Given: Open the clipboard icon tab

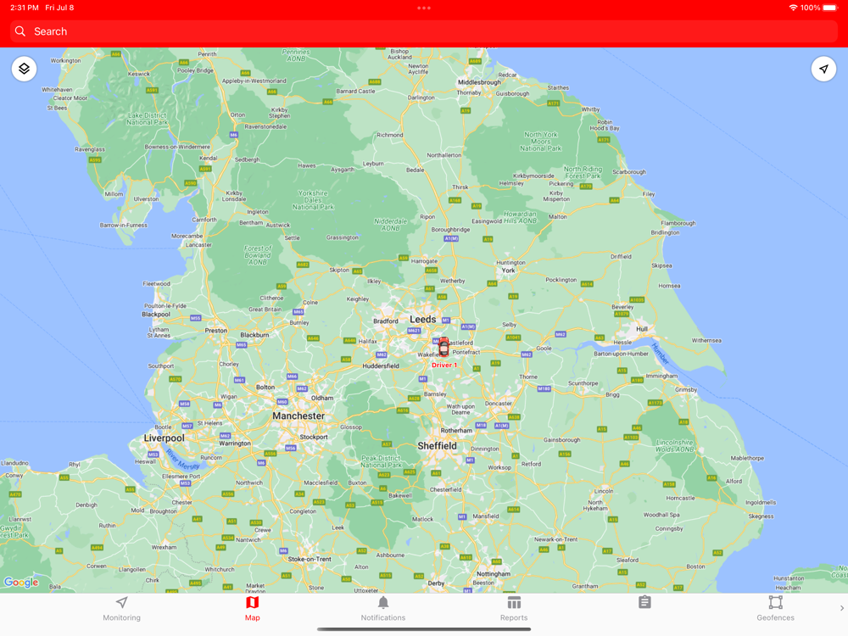Looking at the screenshot, I should click(x=644, y=602).
